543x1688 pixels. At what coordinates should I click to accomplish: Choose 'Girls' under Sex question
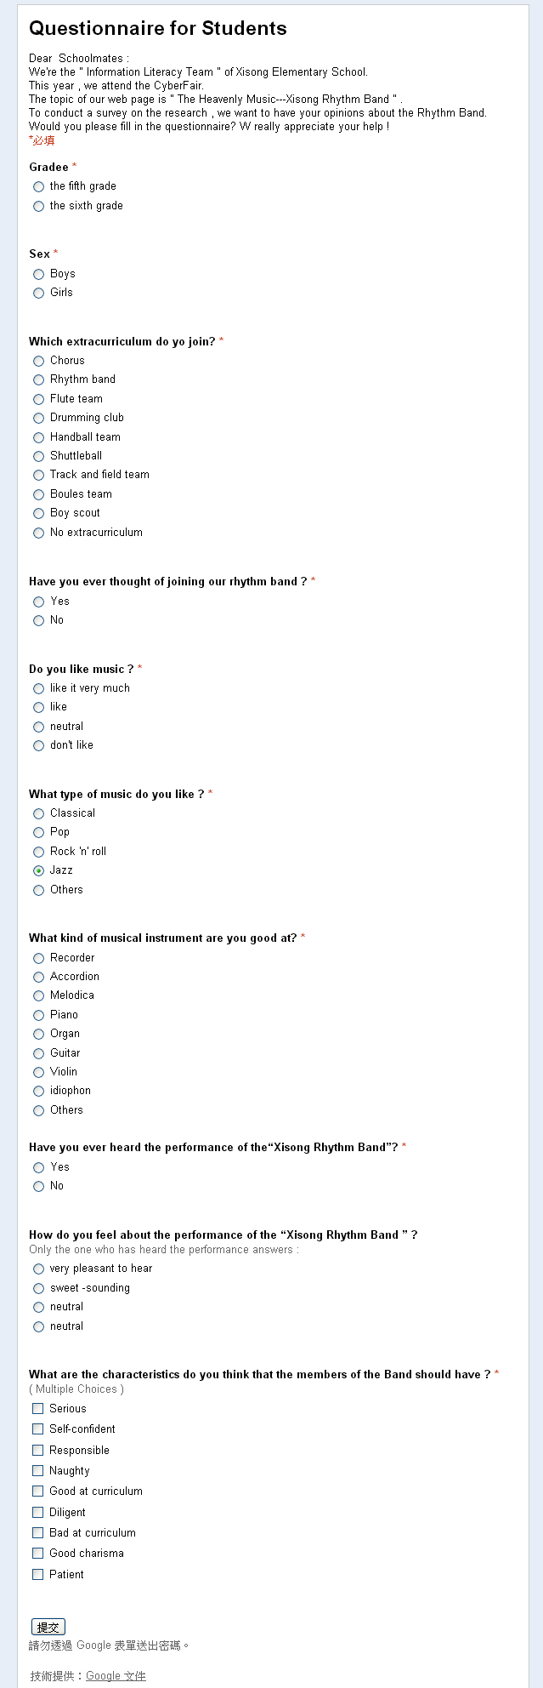38,293
